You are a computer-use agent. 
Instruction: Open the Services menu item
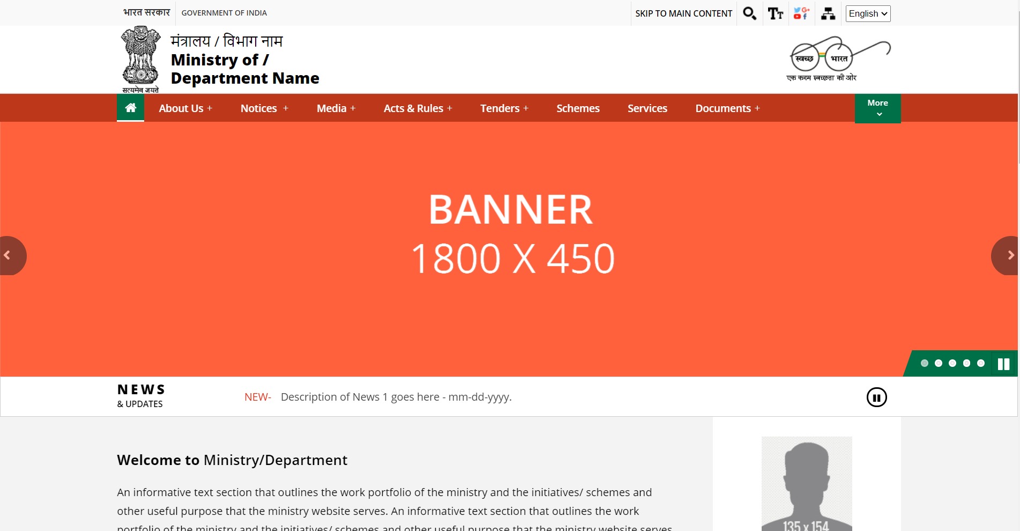pyautogui.click(x=647, y=108)
